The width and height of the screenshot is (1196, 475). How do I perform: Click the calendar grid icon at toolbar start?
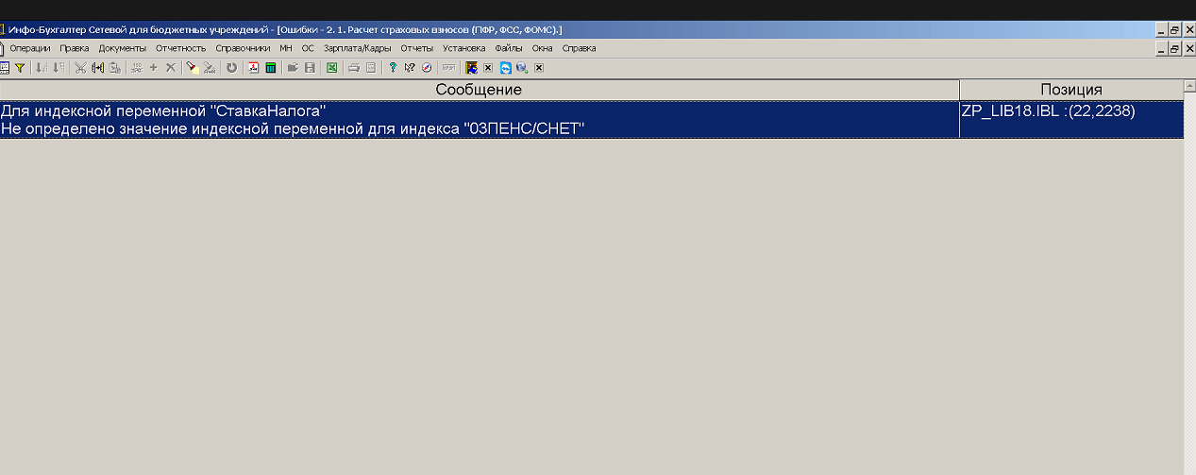[4, 68]
